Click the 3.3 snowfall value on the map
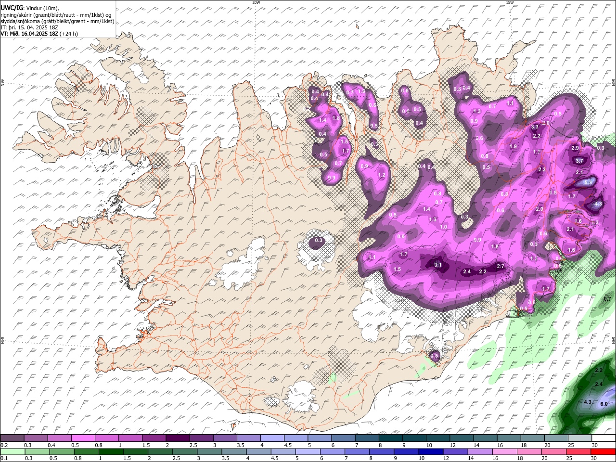The width and height of the screenshot is (616, 462). [x=535, y=127]
